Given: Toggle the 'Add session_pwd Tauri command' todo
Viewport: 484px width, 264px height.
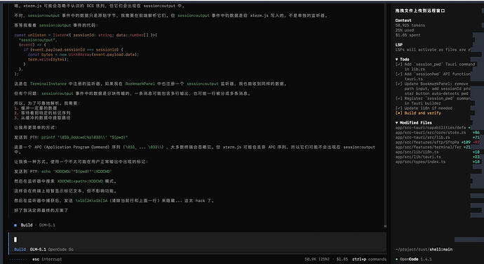Looking at the screenshot, I should pos(399,65).
